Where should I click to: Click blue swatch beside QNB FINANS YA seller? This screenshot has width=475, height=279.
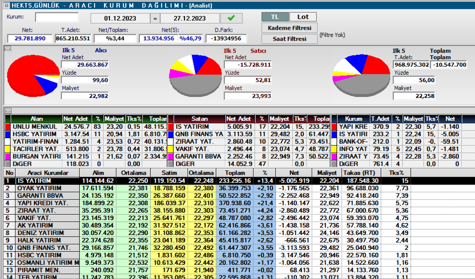[x=170, y=134]
